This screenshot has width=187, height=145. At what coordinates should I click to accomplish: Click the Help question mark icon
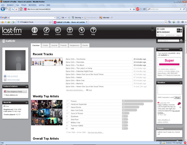93,30
